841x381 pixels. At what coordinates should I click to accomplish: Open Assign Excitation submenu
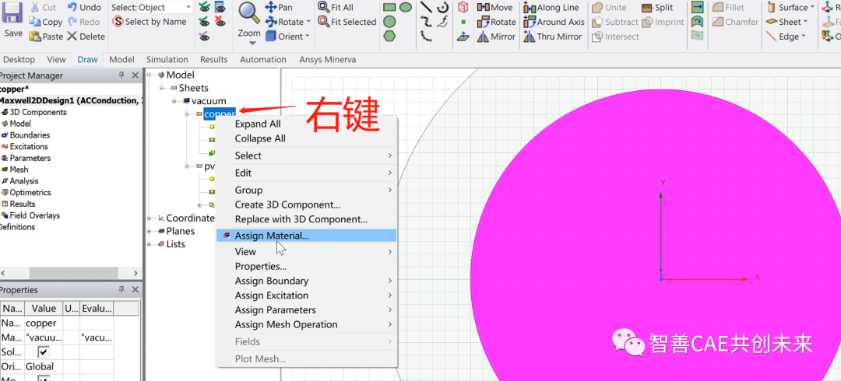306,295
